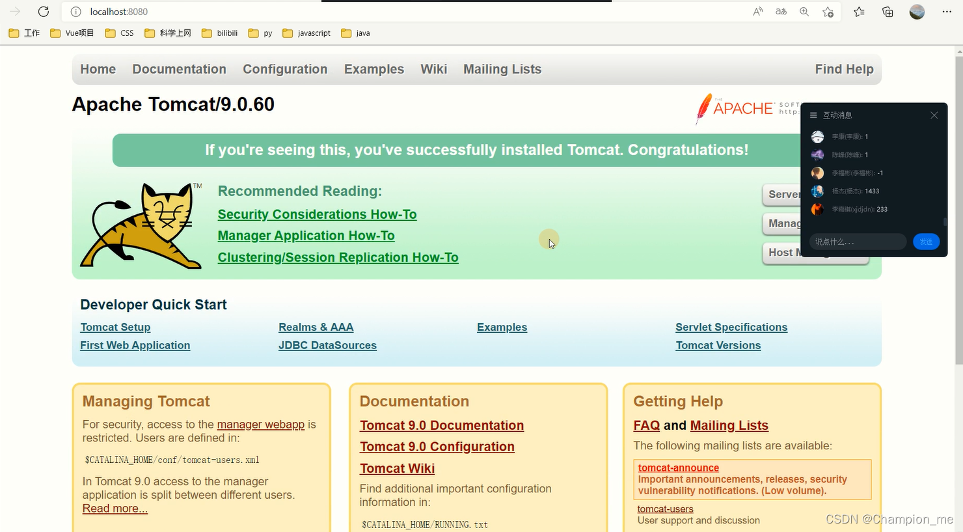Screen dimensions: 963x532
Task: Click the Manager App button
Action: 781,223
